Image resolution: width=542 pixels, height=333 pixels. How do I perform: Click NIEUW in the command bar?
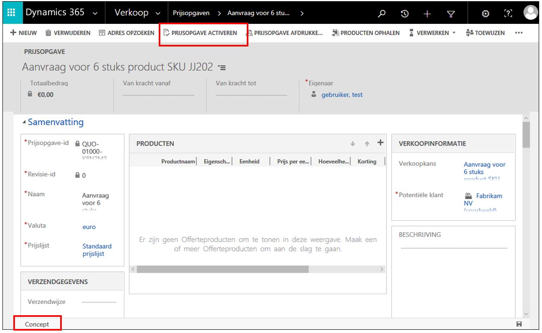click(x=24, y=33)
